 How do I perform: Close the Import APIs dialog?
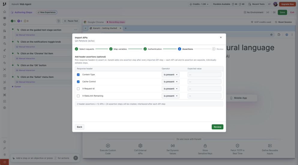(x=221, y=37)
